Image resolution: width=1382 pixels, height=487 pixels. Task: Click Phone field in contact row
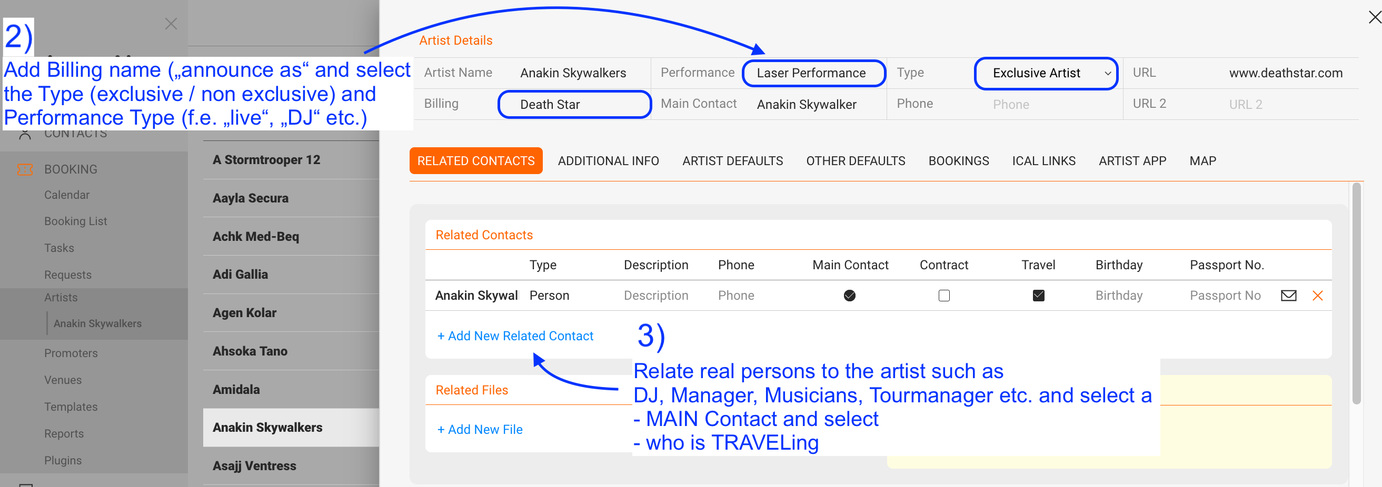click(736, 295)
